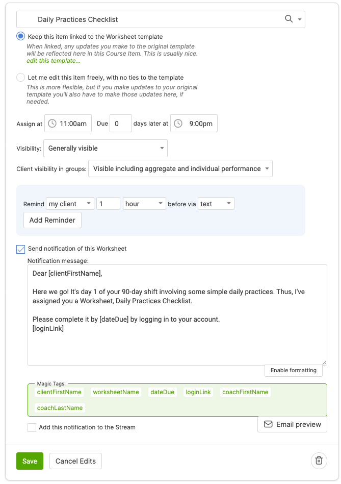Click the clock icon beside 11:00am
This screenshot has height=484, width=341.
[x=52, y=124]
